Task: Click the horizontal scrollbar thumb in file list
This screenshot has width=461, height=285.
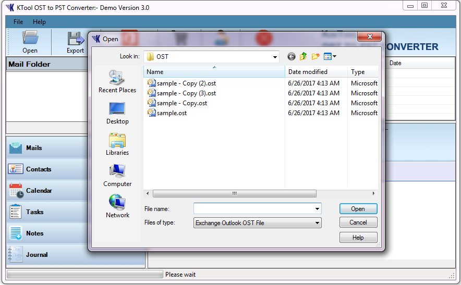Action: click(235, 194)
